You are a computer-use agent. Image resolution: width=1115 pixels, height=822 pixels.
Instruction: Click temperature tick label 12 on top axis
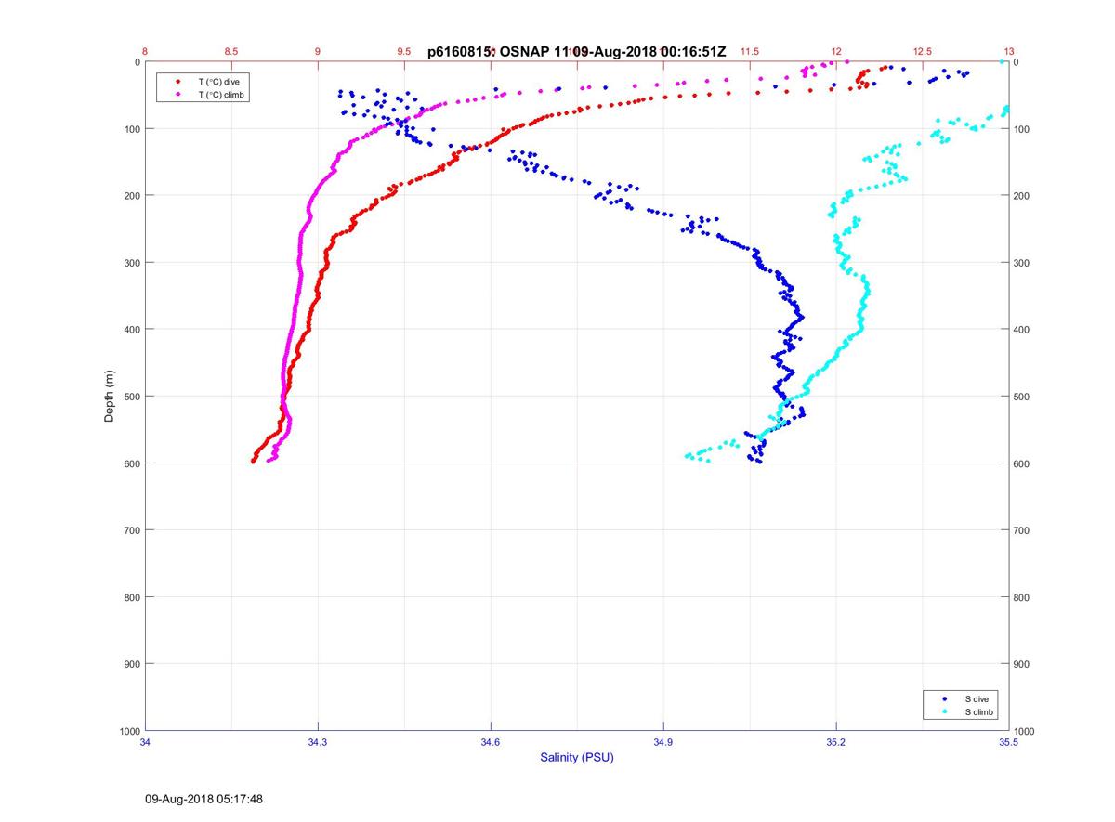[836, 51]
